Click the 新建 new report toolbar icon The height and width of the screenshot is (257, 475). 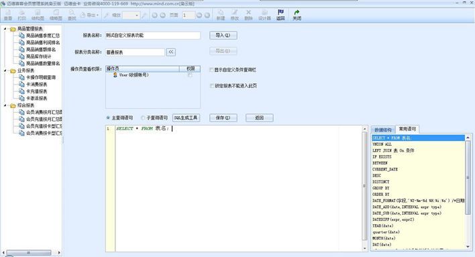click(221, 13)
